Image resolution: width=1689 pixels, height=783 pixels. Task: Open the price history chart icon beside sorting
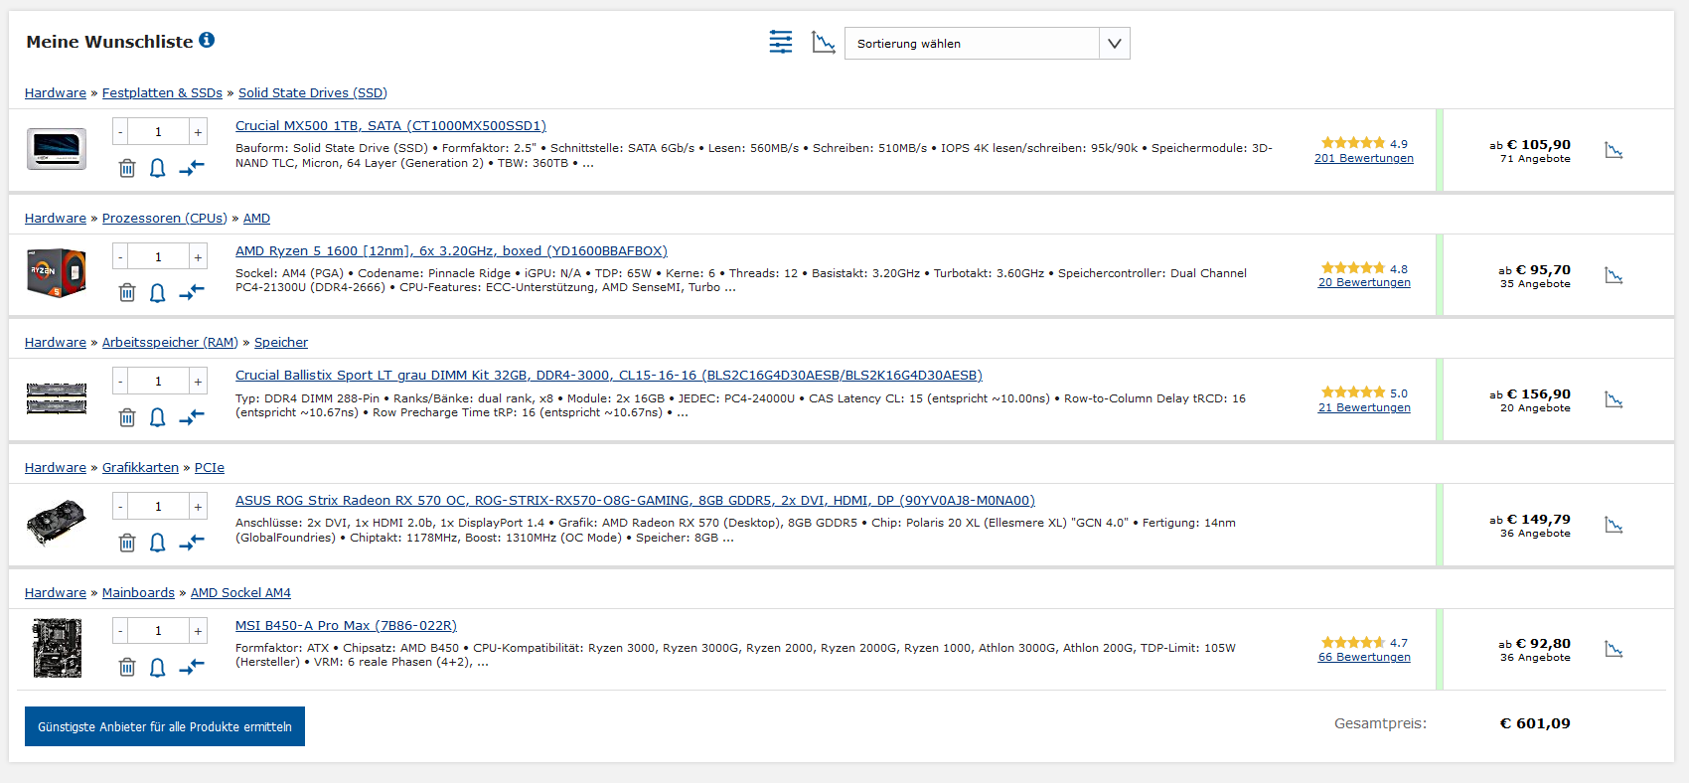[824, 42]
